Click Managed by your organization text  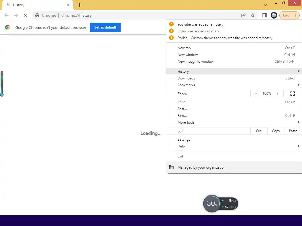click(201, 167)
